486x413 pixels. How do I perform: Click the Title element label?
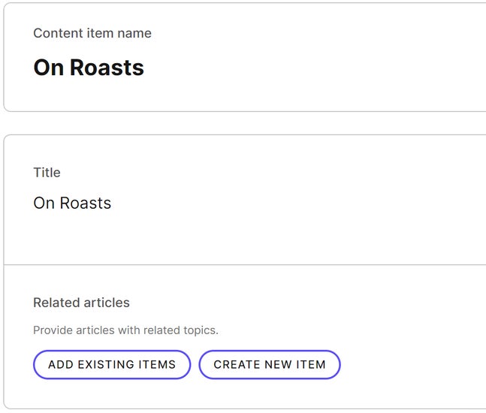click(x=47, y=172)
